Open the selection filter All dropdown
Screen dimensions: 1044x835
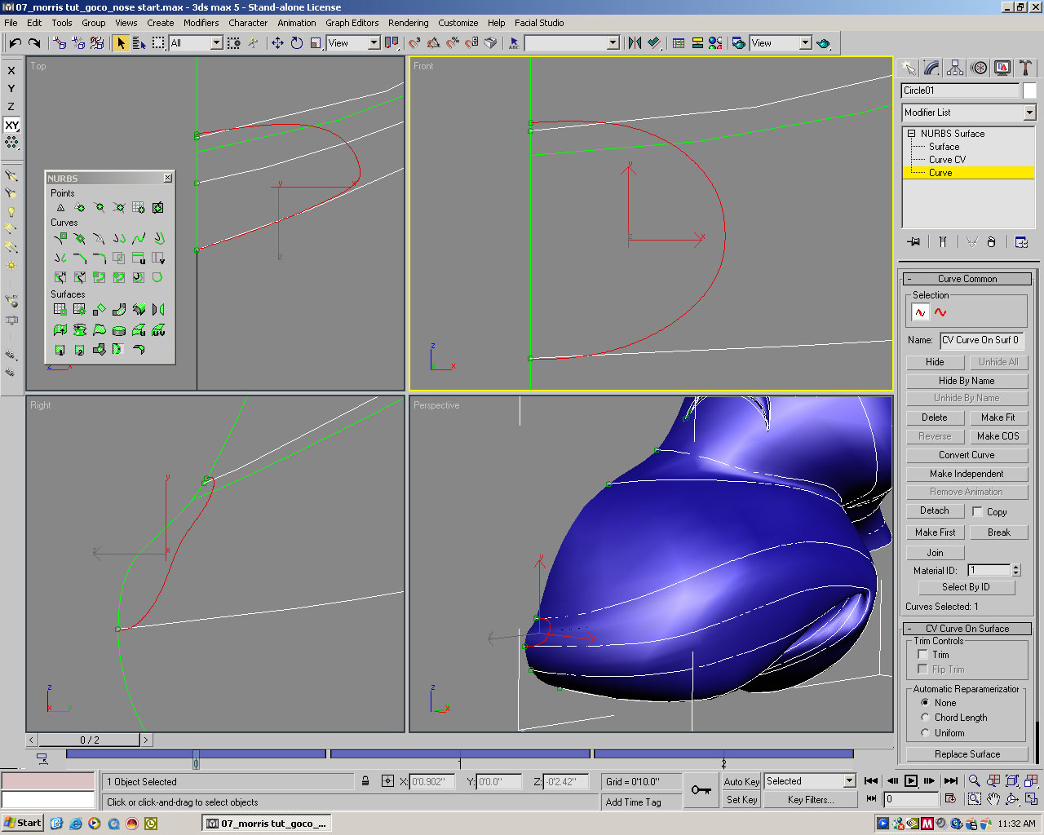coord(216,43)
